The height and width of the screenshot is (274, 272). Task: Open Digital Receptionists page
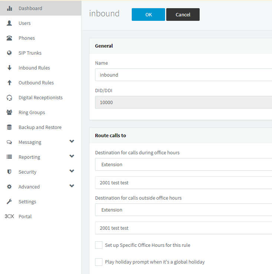[41, 97]
